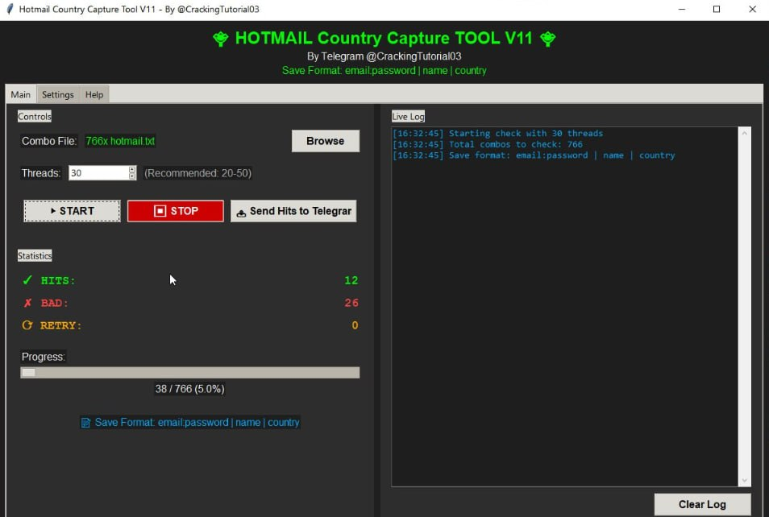Open the Help tab

[94, 94]
